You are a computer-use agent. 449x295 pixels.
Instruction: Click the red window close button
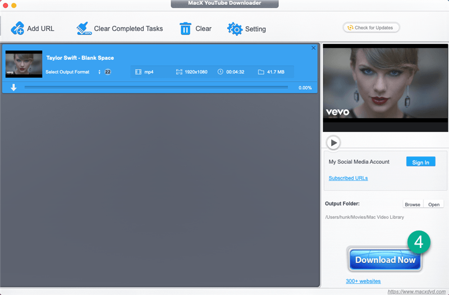[6, 6]
